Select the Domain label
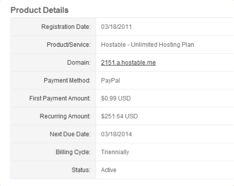This screenshot has height=186, width=234. 79,62
